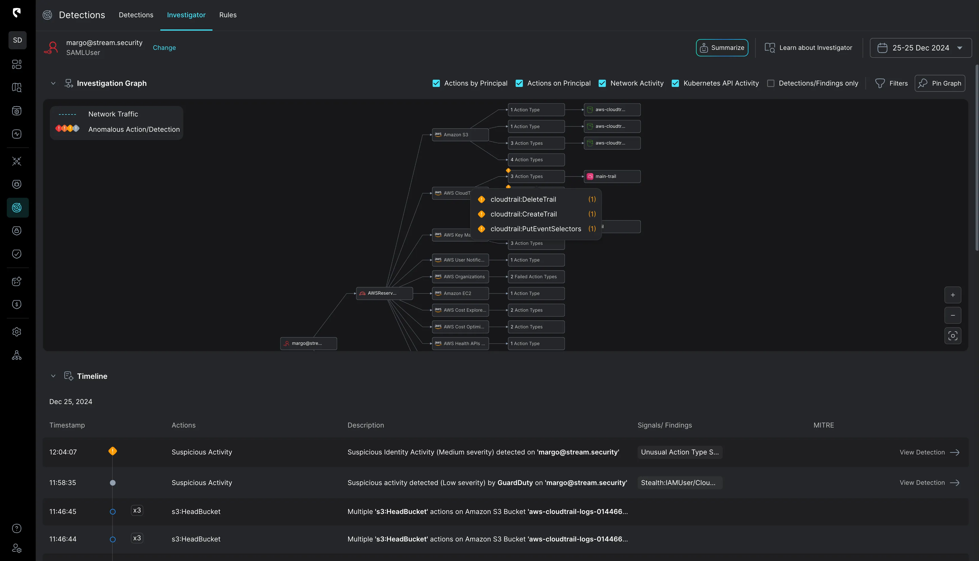Select the active Detections radar sidebar icon

[x=17, y=208]
